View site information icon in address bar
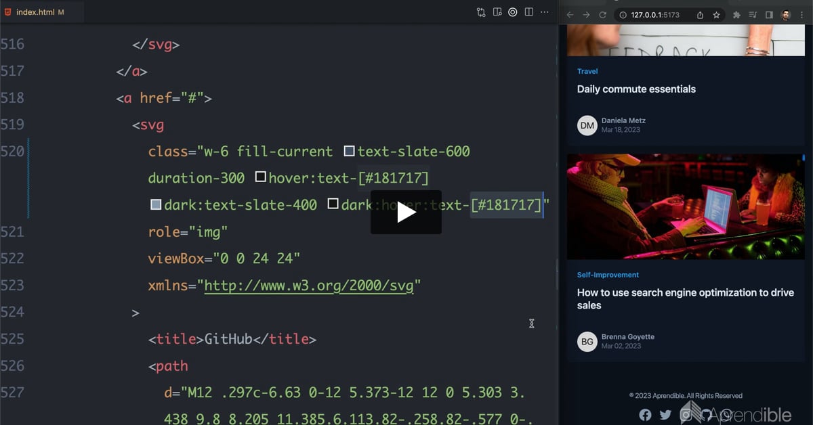Viewport: 813px width, 425px height. [x=623, y=15]
